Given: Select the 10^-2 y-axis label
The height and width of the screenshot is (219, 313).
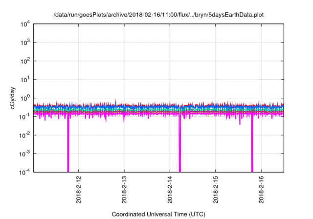Looking at the screenshot, I should (x=25, y=135).
